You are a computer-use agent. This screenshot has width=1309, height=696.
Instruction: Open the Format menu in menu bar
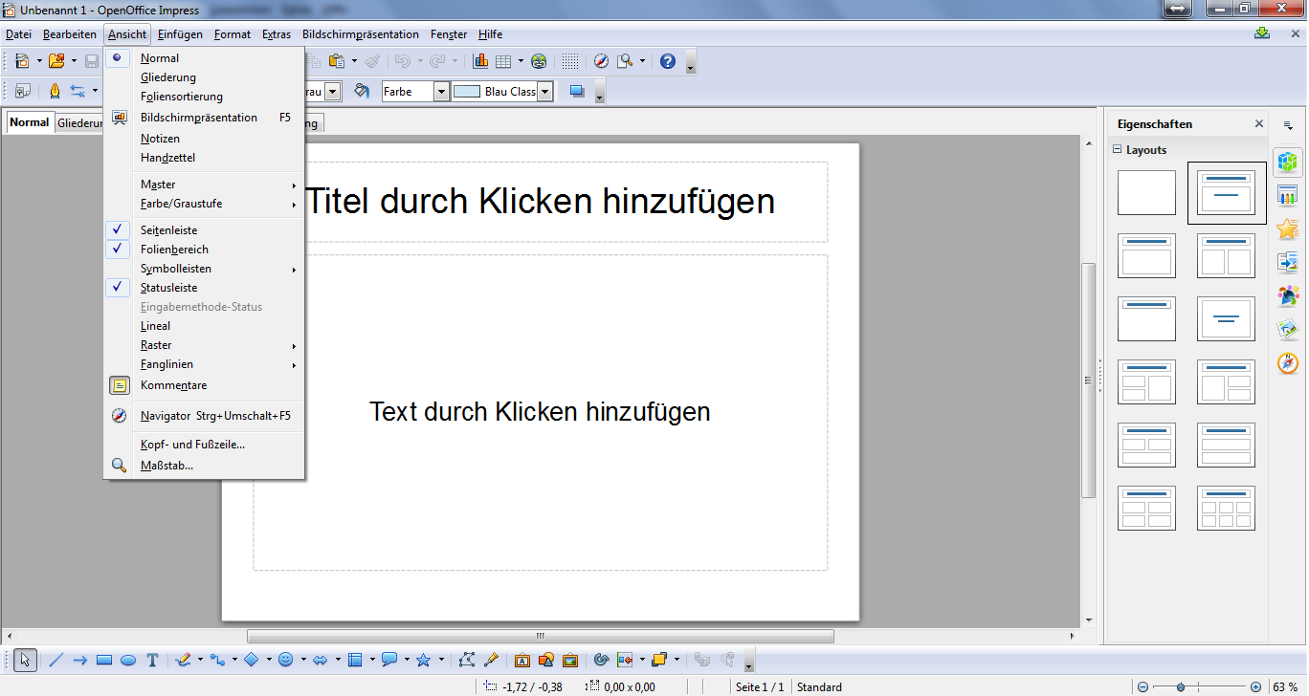[x=233, y=34]
